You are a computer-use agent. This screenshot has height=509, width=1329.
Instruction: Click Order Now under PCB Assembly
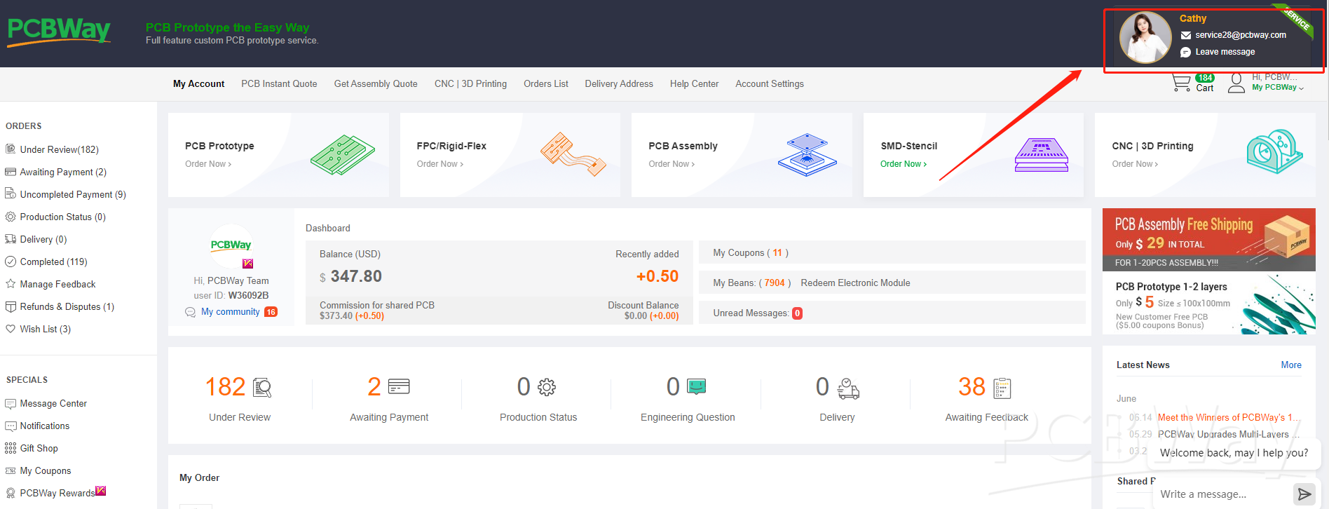(672, 164)
